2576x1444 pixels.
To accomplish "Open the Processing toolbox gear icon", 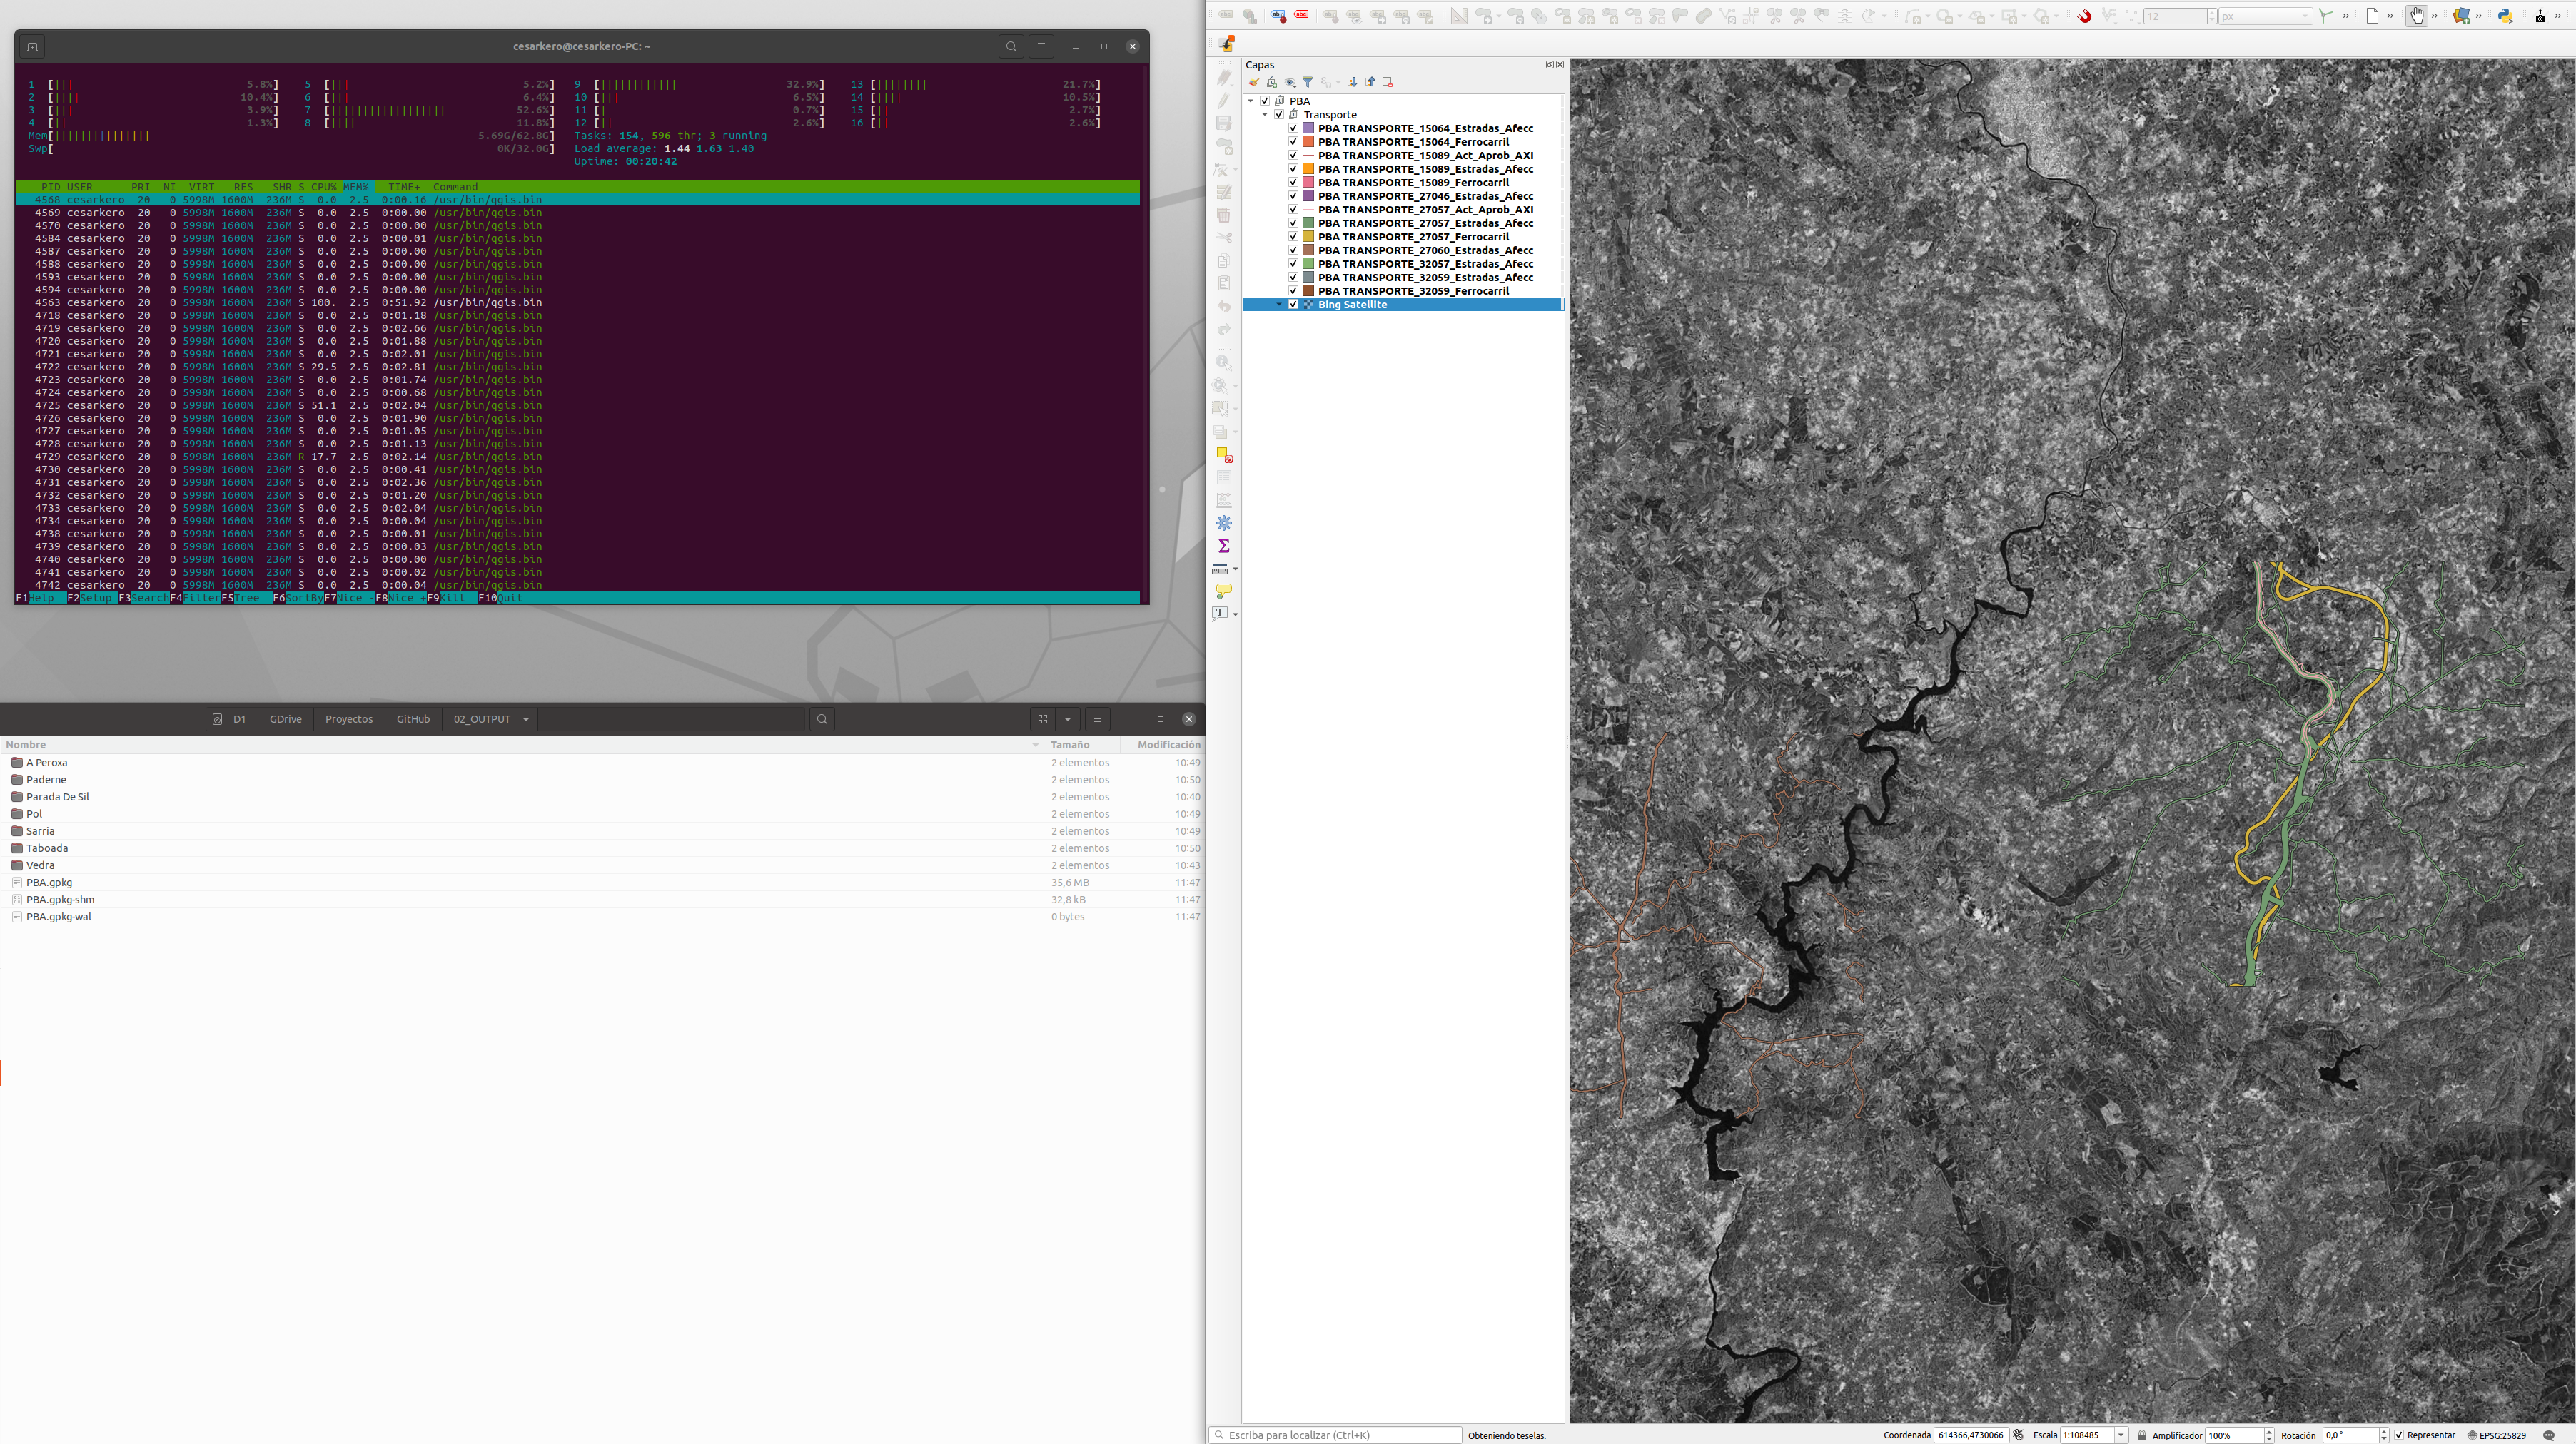I will [x=1223, y=523].
